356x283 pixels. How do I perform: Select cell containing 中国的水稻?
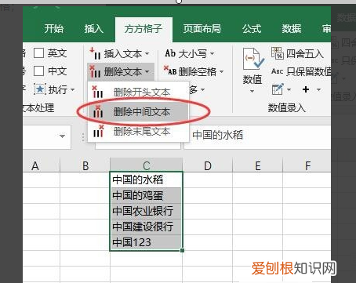146,180
